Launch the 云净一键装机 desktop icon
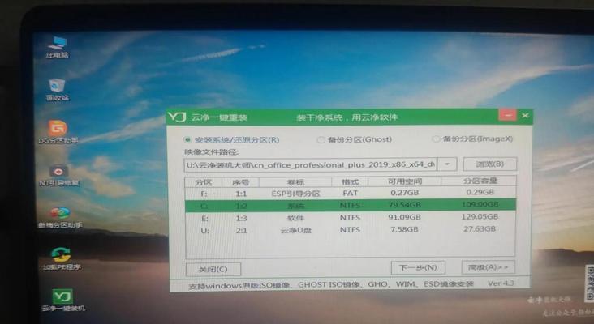The width and height of the screenshot is (594, 324). pos(62,301)
